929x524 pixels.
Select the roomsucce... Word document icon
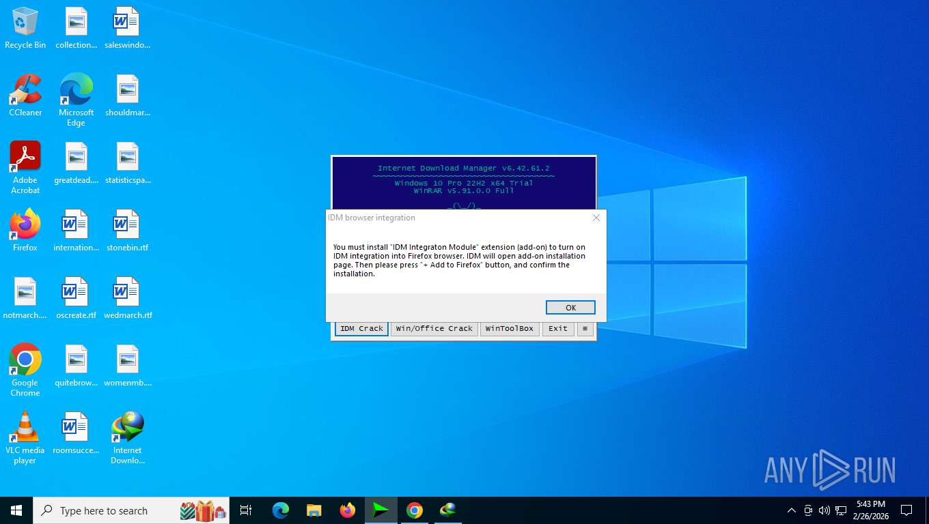[76, 433]
